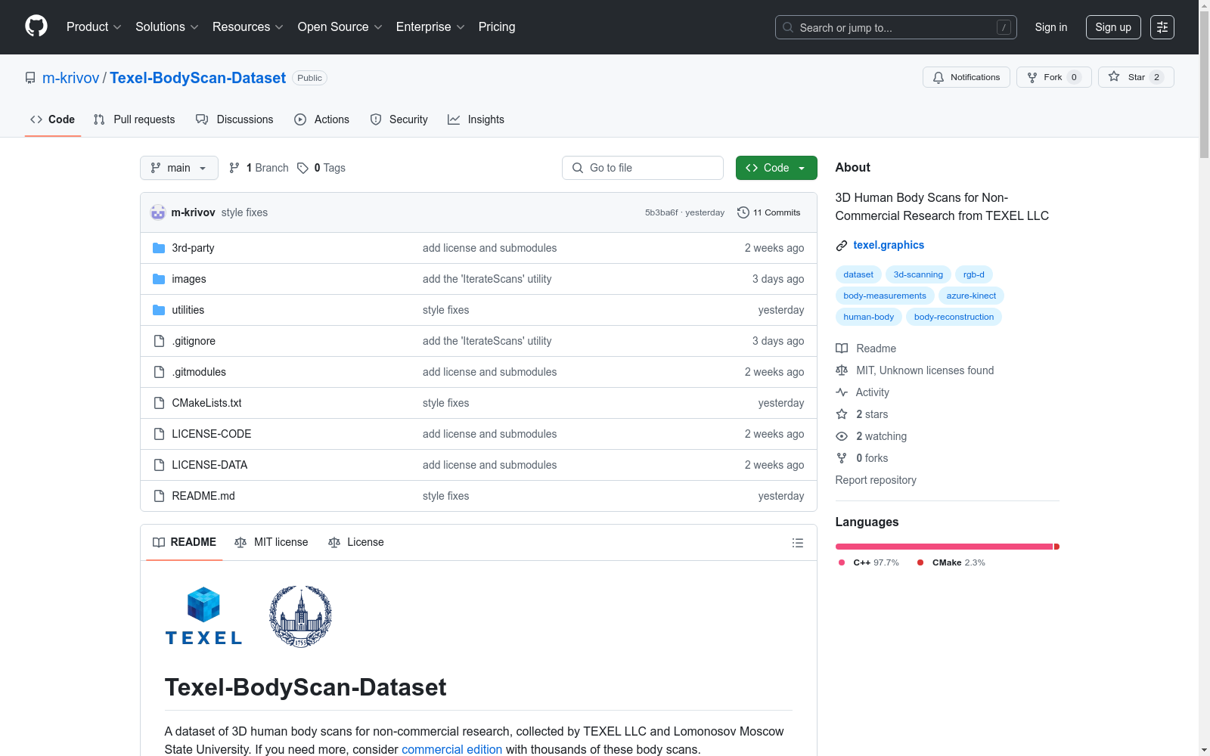Click the m-krivov avatar in commit row
The image size is (1210, 756).
pyautogui.click(x=158, y=212)
